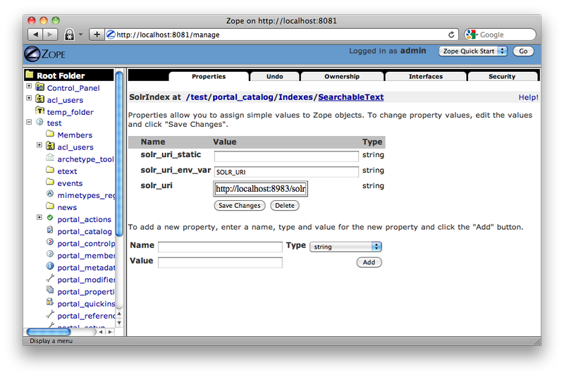
Task: Click the mimetypes registry icon
Action: point(50,194)
